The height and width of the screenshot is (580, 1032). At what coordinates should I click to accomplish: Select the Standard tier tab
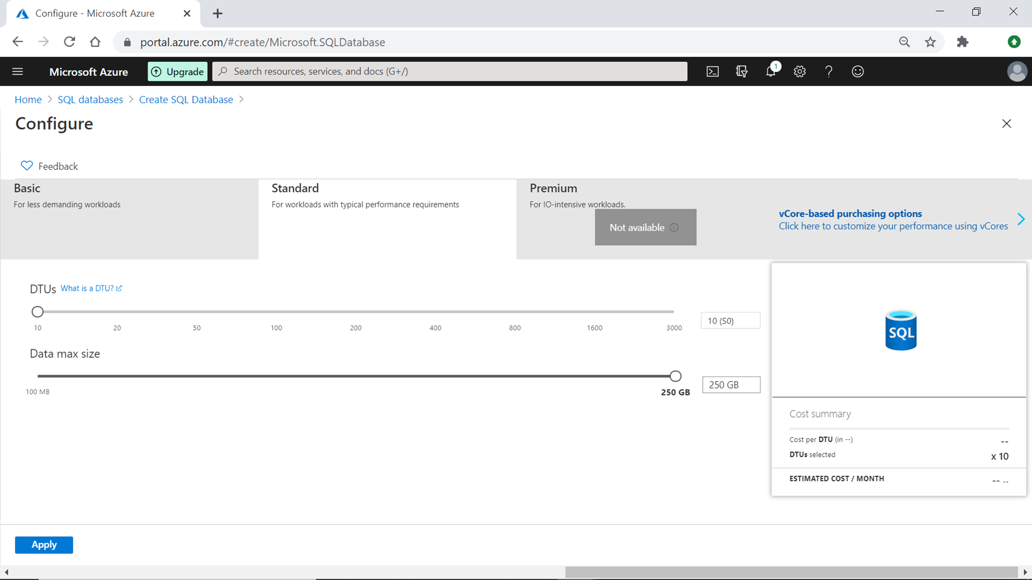(x=387, y=219)
